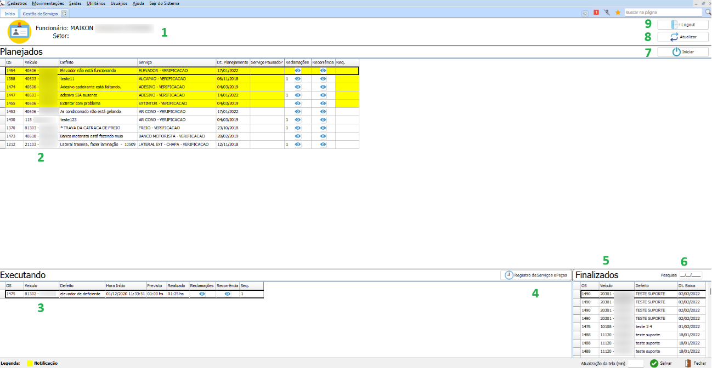Open the Movimentações menu

(x=48, y=3)
